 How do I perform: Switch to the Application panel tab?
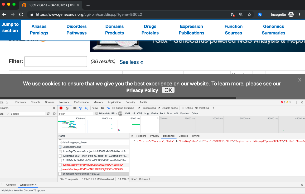pyautogui.click(x=114, y=102)
